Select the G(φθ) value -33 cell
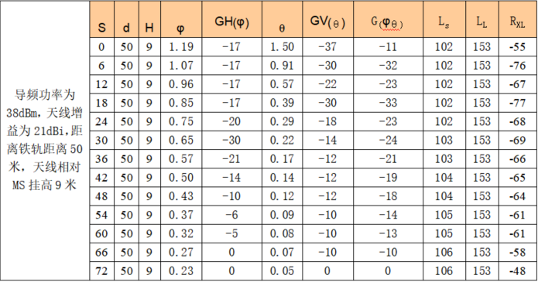This screenshot has width=538, height=282. click(x=388, y=103)
